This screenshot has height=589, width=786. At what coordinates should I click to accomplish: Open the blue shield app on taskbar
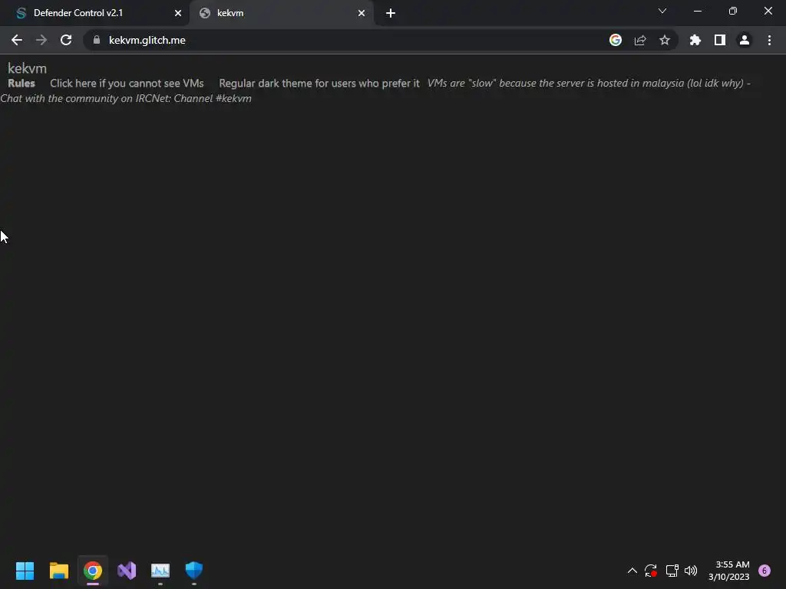click(x=194, y=570)
